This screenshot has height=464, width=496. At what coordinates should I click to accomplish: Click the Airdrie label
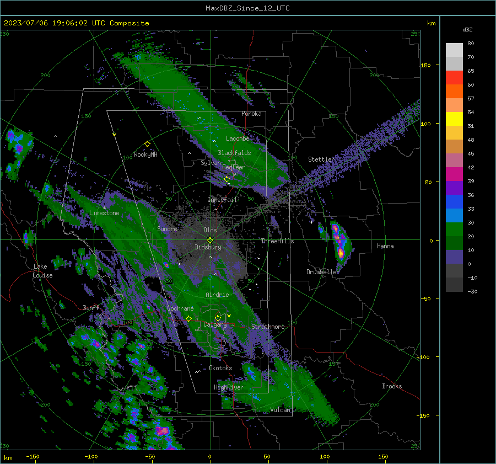pos(217,295)
